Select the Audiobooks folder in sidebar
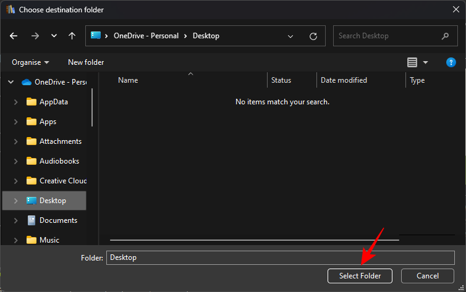Image resolution: width=466 pixels, height=292 pixels. [x=59, y=161]
